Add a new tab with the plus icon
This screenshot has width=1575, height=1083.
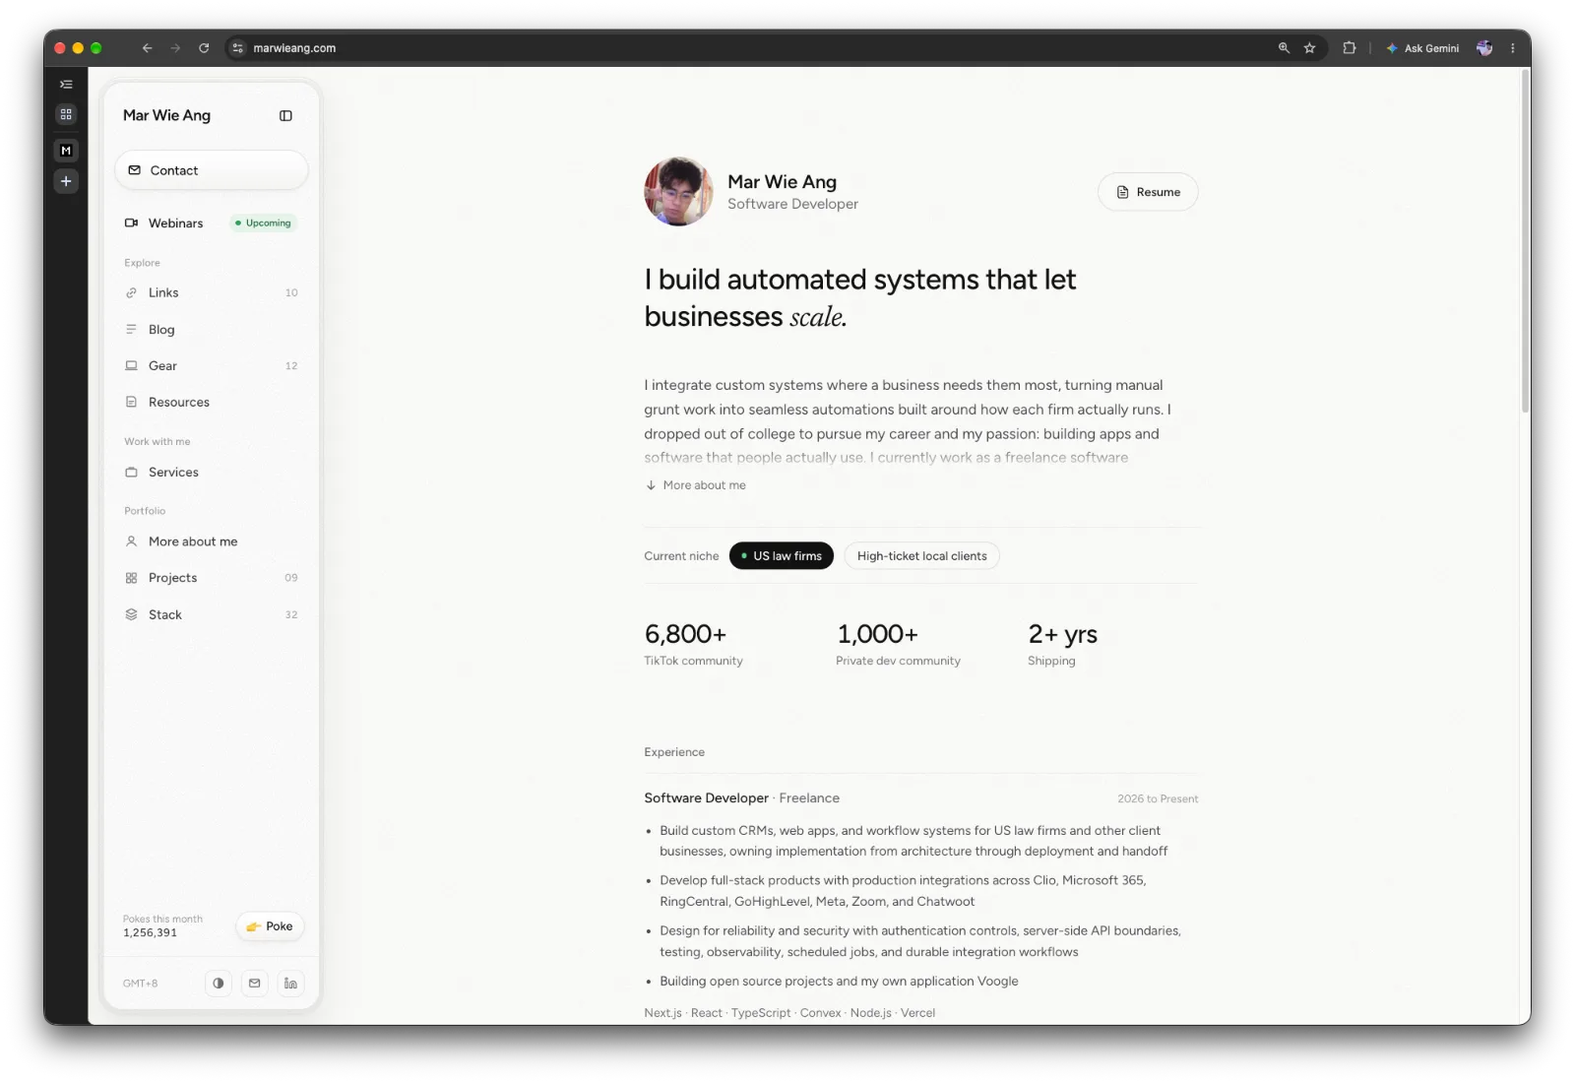[x=66, y=181]
